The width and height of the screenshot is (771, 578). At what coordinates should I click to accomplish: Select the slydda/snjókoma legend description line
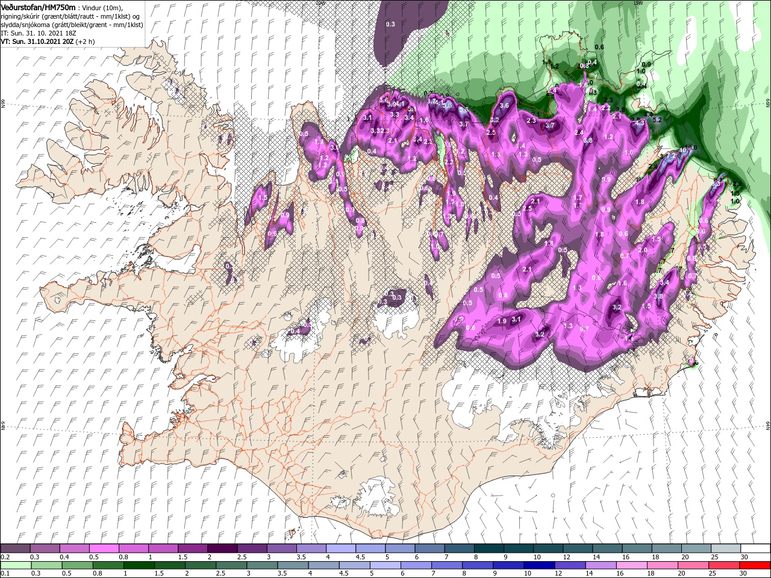click(x=72, y=25)
